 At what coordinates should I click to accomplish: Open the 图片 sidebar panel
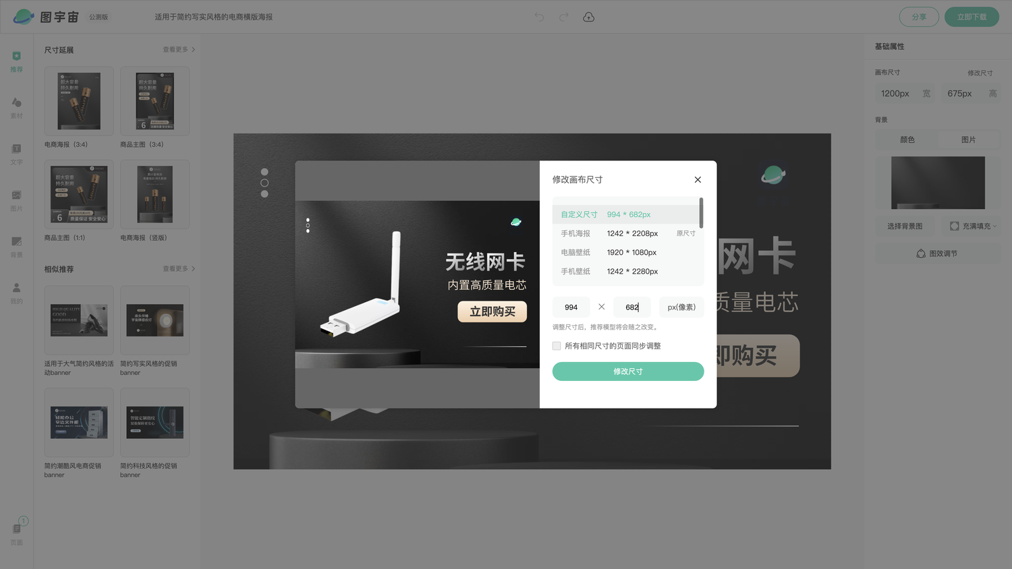[x=16, y=201]
